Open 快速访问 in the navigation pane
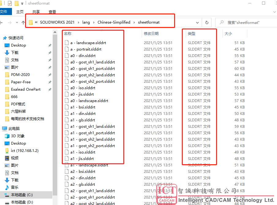 (x=16, y=38)
